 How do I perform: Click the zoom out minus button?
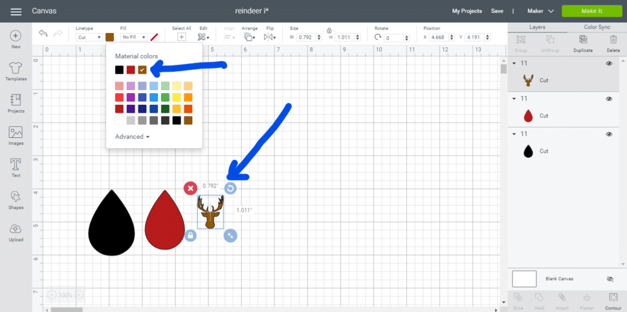(52, 295)
